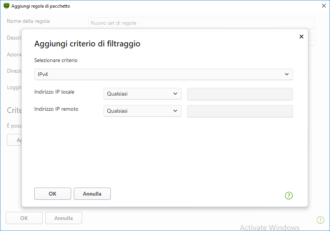Click the OK button of the packet rule window

coord(24,218)
